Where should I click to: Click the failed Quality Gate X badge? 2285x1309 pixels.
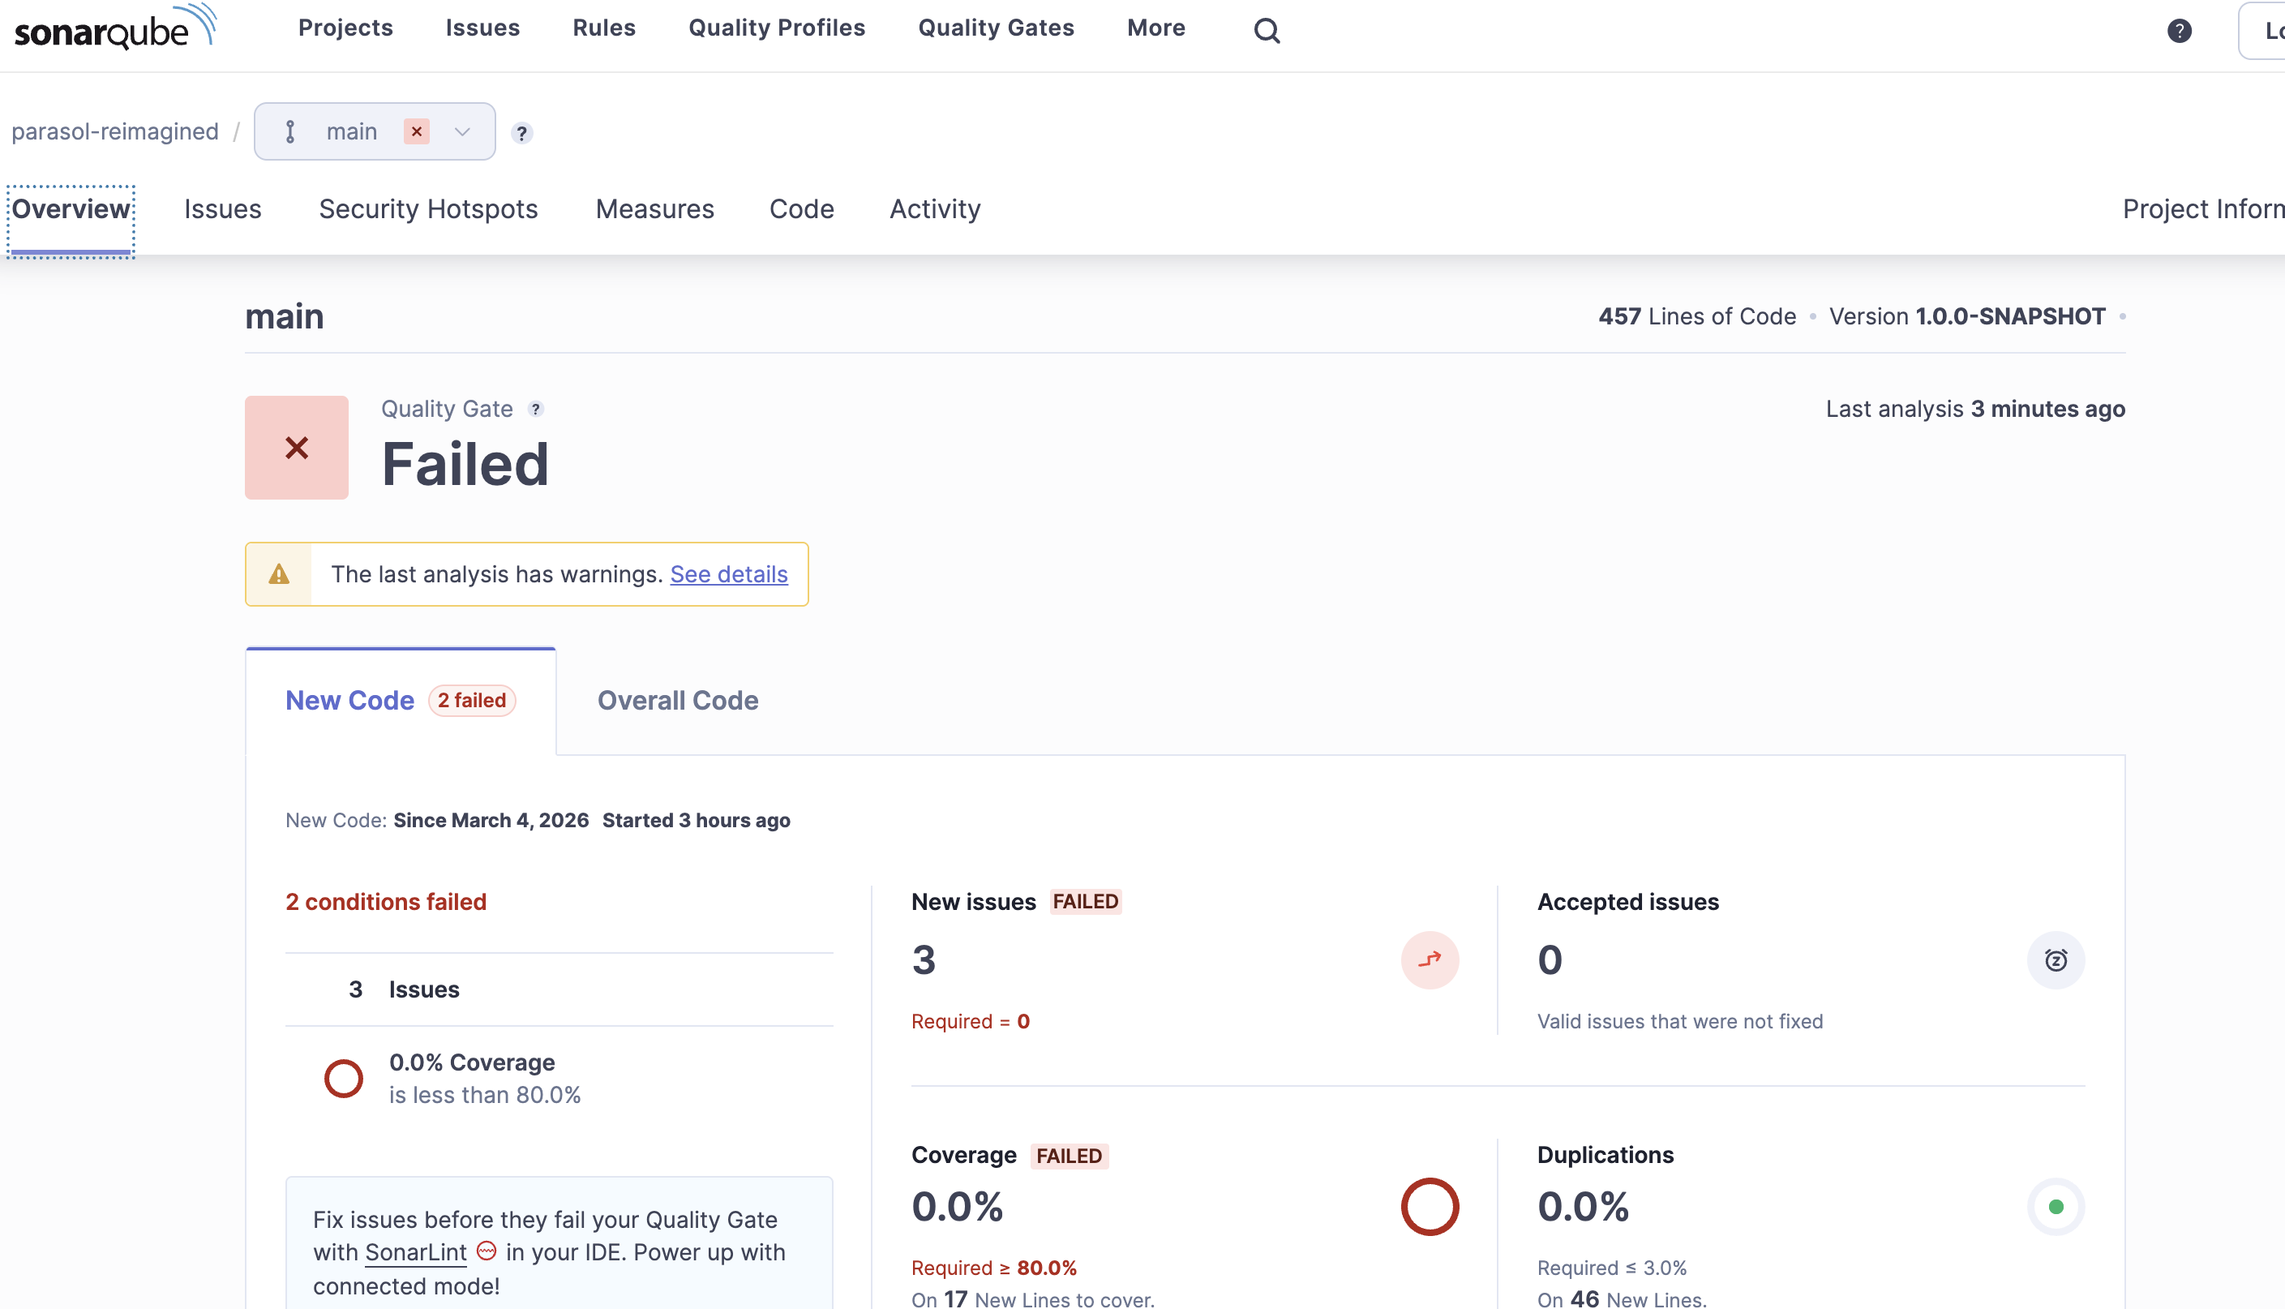point(297,448)
